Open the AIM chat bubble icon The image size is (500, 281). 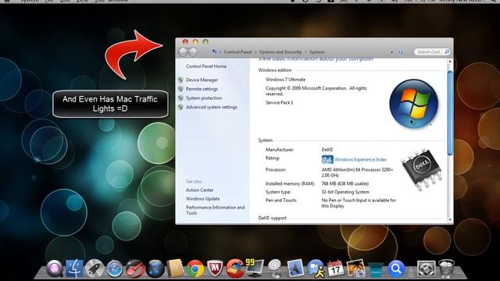[316, 269]
